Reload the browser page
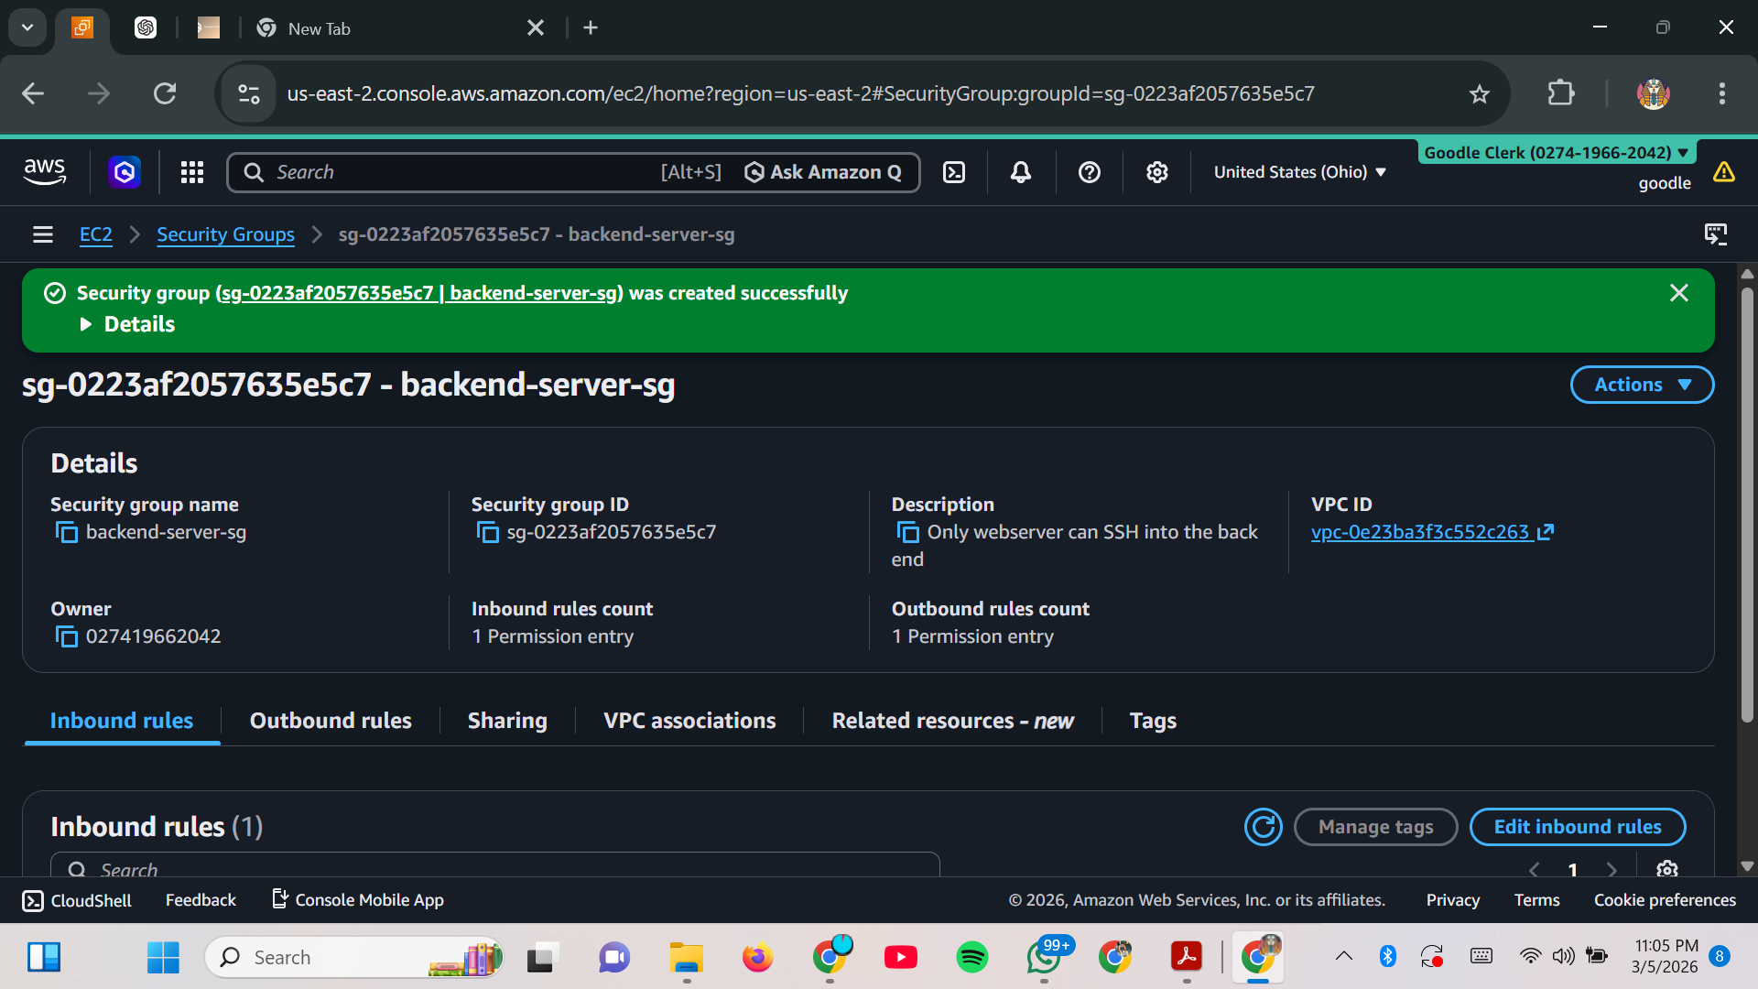This screenshot has height=989, width=1758. [x=165, y=93]
